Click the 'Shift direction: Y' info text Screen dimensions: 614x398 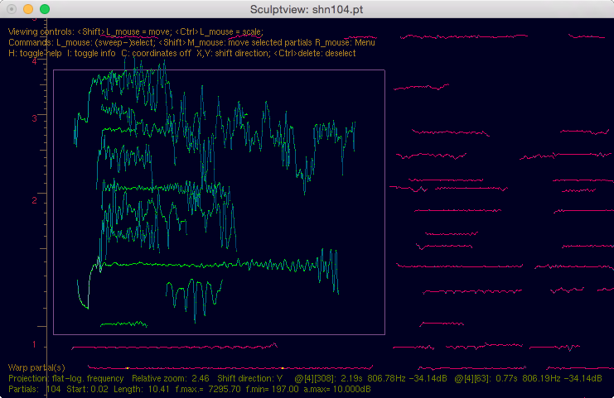249,378
